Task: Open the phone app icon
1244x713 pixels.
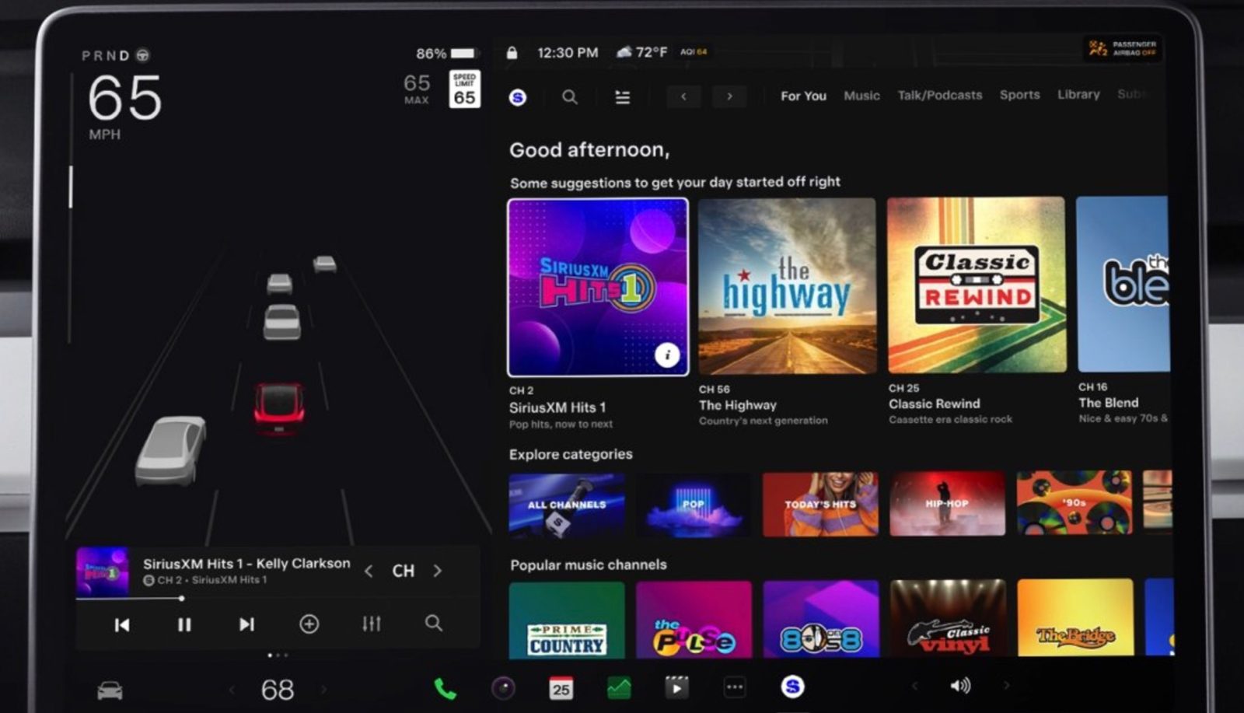Action: 445,689
